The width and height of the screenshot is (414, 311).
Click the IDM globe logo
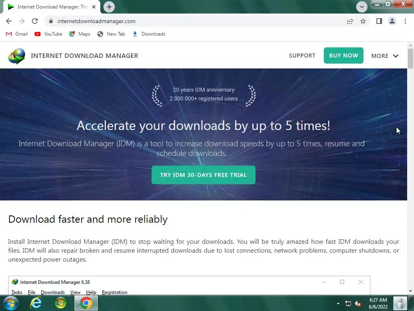click(17, 56)
